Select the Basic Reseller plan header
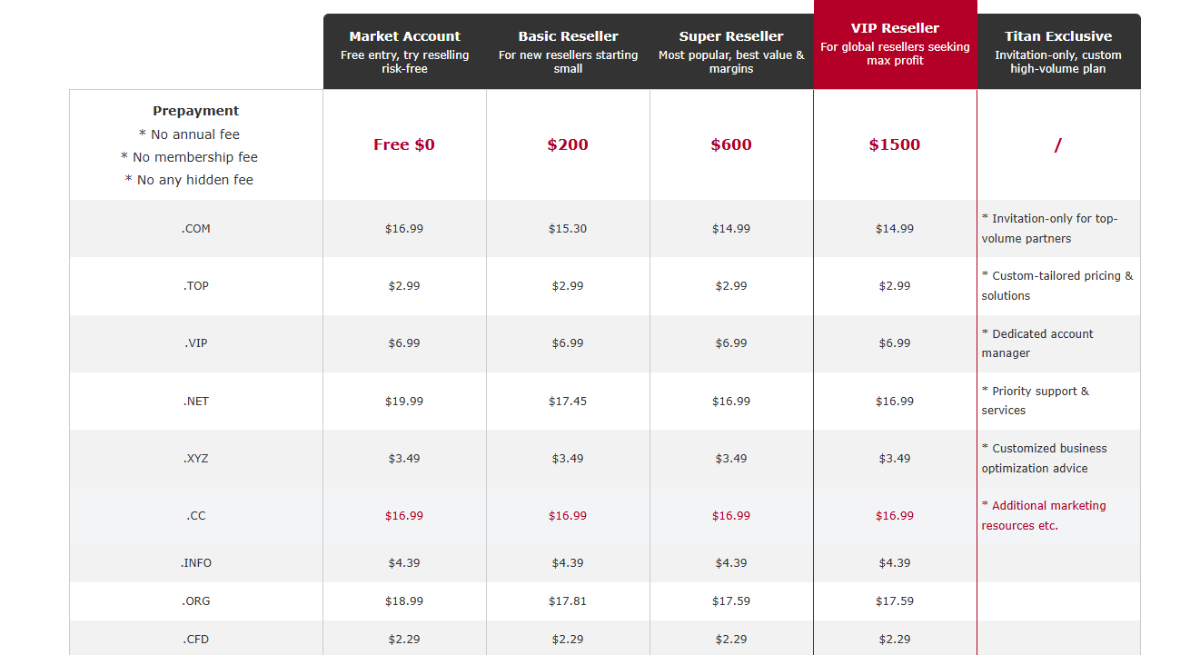This screenshot has height=655, width=1200. (x=568, y=50)
